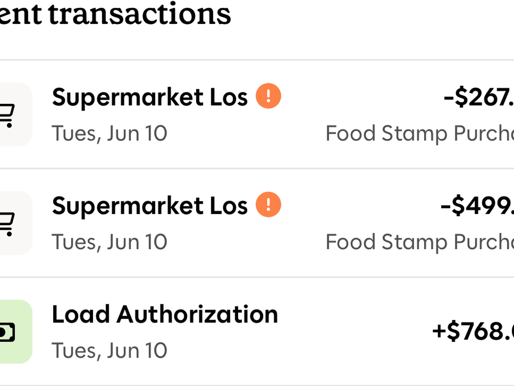Click the Recent transactions heading
This screenshot has height=386, width=514.
tap(116, 14)
